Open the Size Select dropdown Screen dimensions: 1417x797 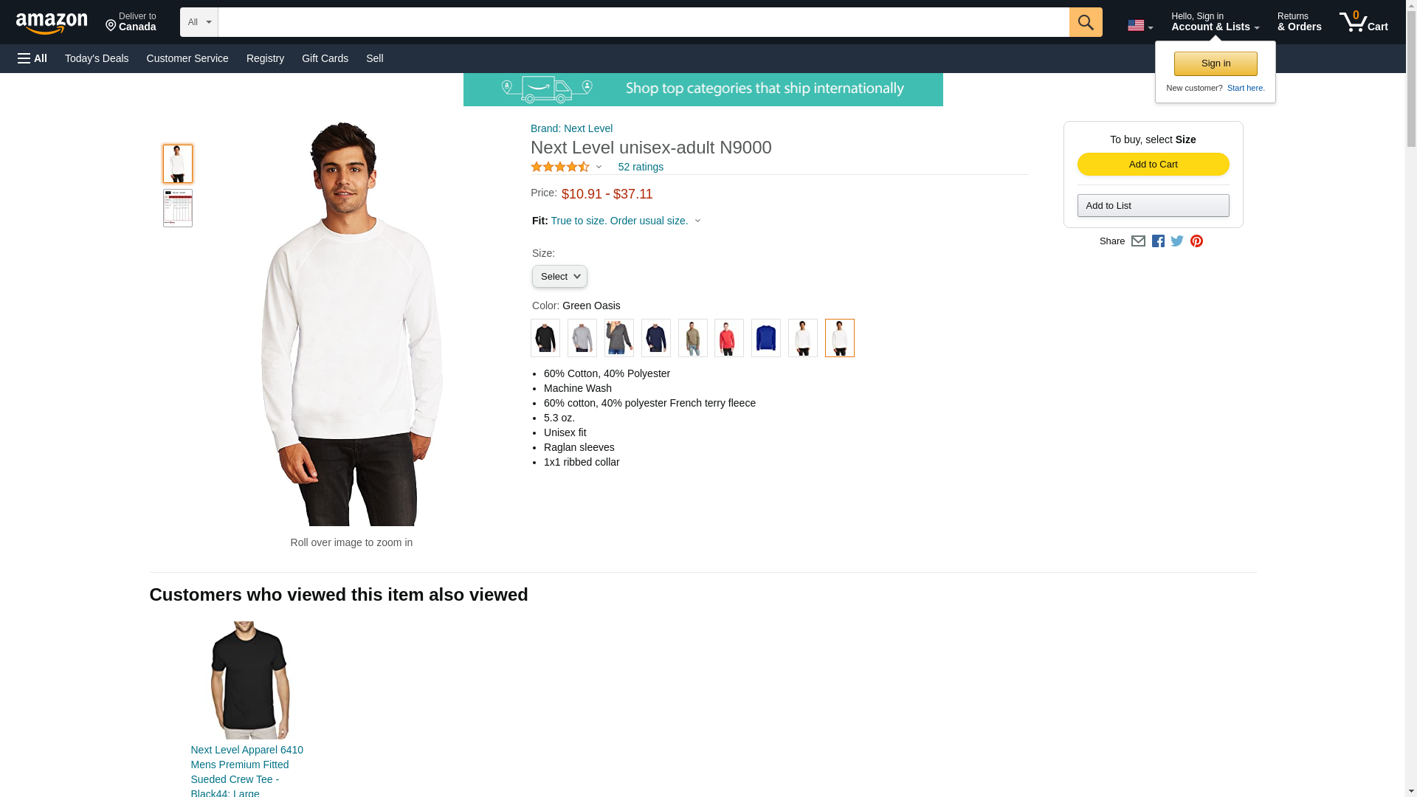tap(559, 277)
